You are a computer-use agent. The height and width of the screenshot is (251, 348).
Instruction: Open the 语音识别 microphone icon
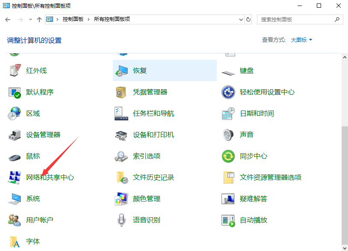121,220
